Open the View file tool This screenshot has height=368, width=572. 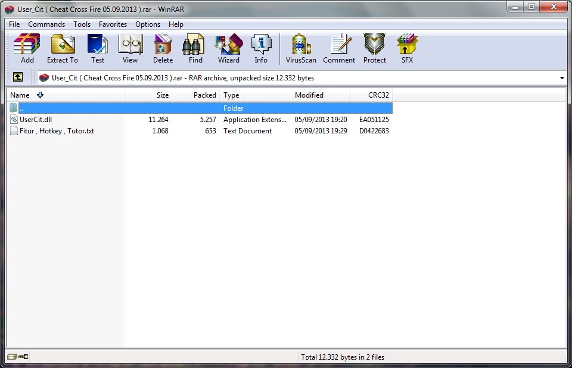click(x=130, y=48)
